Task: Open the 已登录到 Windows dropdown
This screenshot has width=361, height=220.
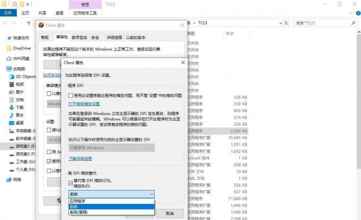Action: (x=112, y=147)
